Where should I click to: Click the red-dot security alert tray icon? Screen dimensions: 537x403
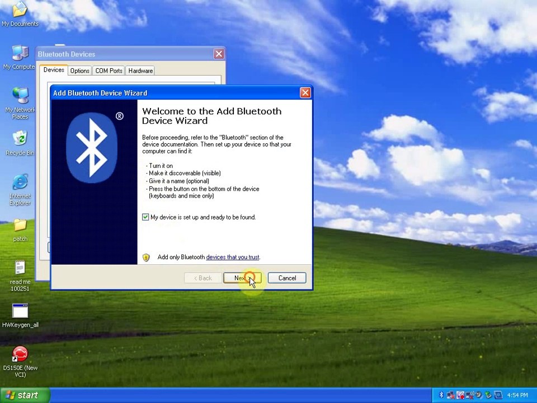click(460, 395)
